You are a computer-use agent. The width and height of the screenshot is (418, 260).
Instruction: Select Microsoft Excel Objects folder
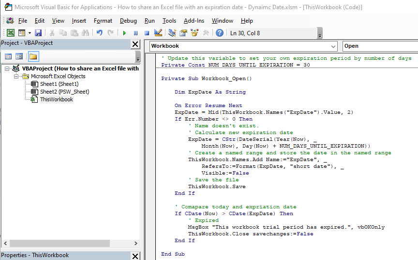(x=58, y=76)
